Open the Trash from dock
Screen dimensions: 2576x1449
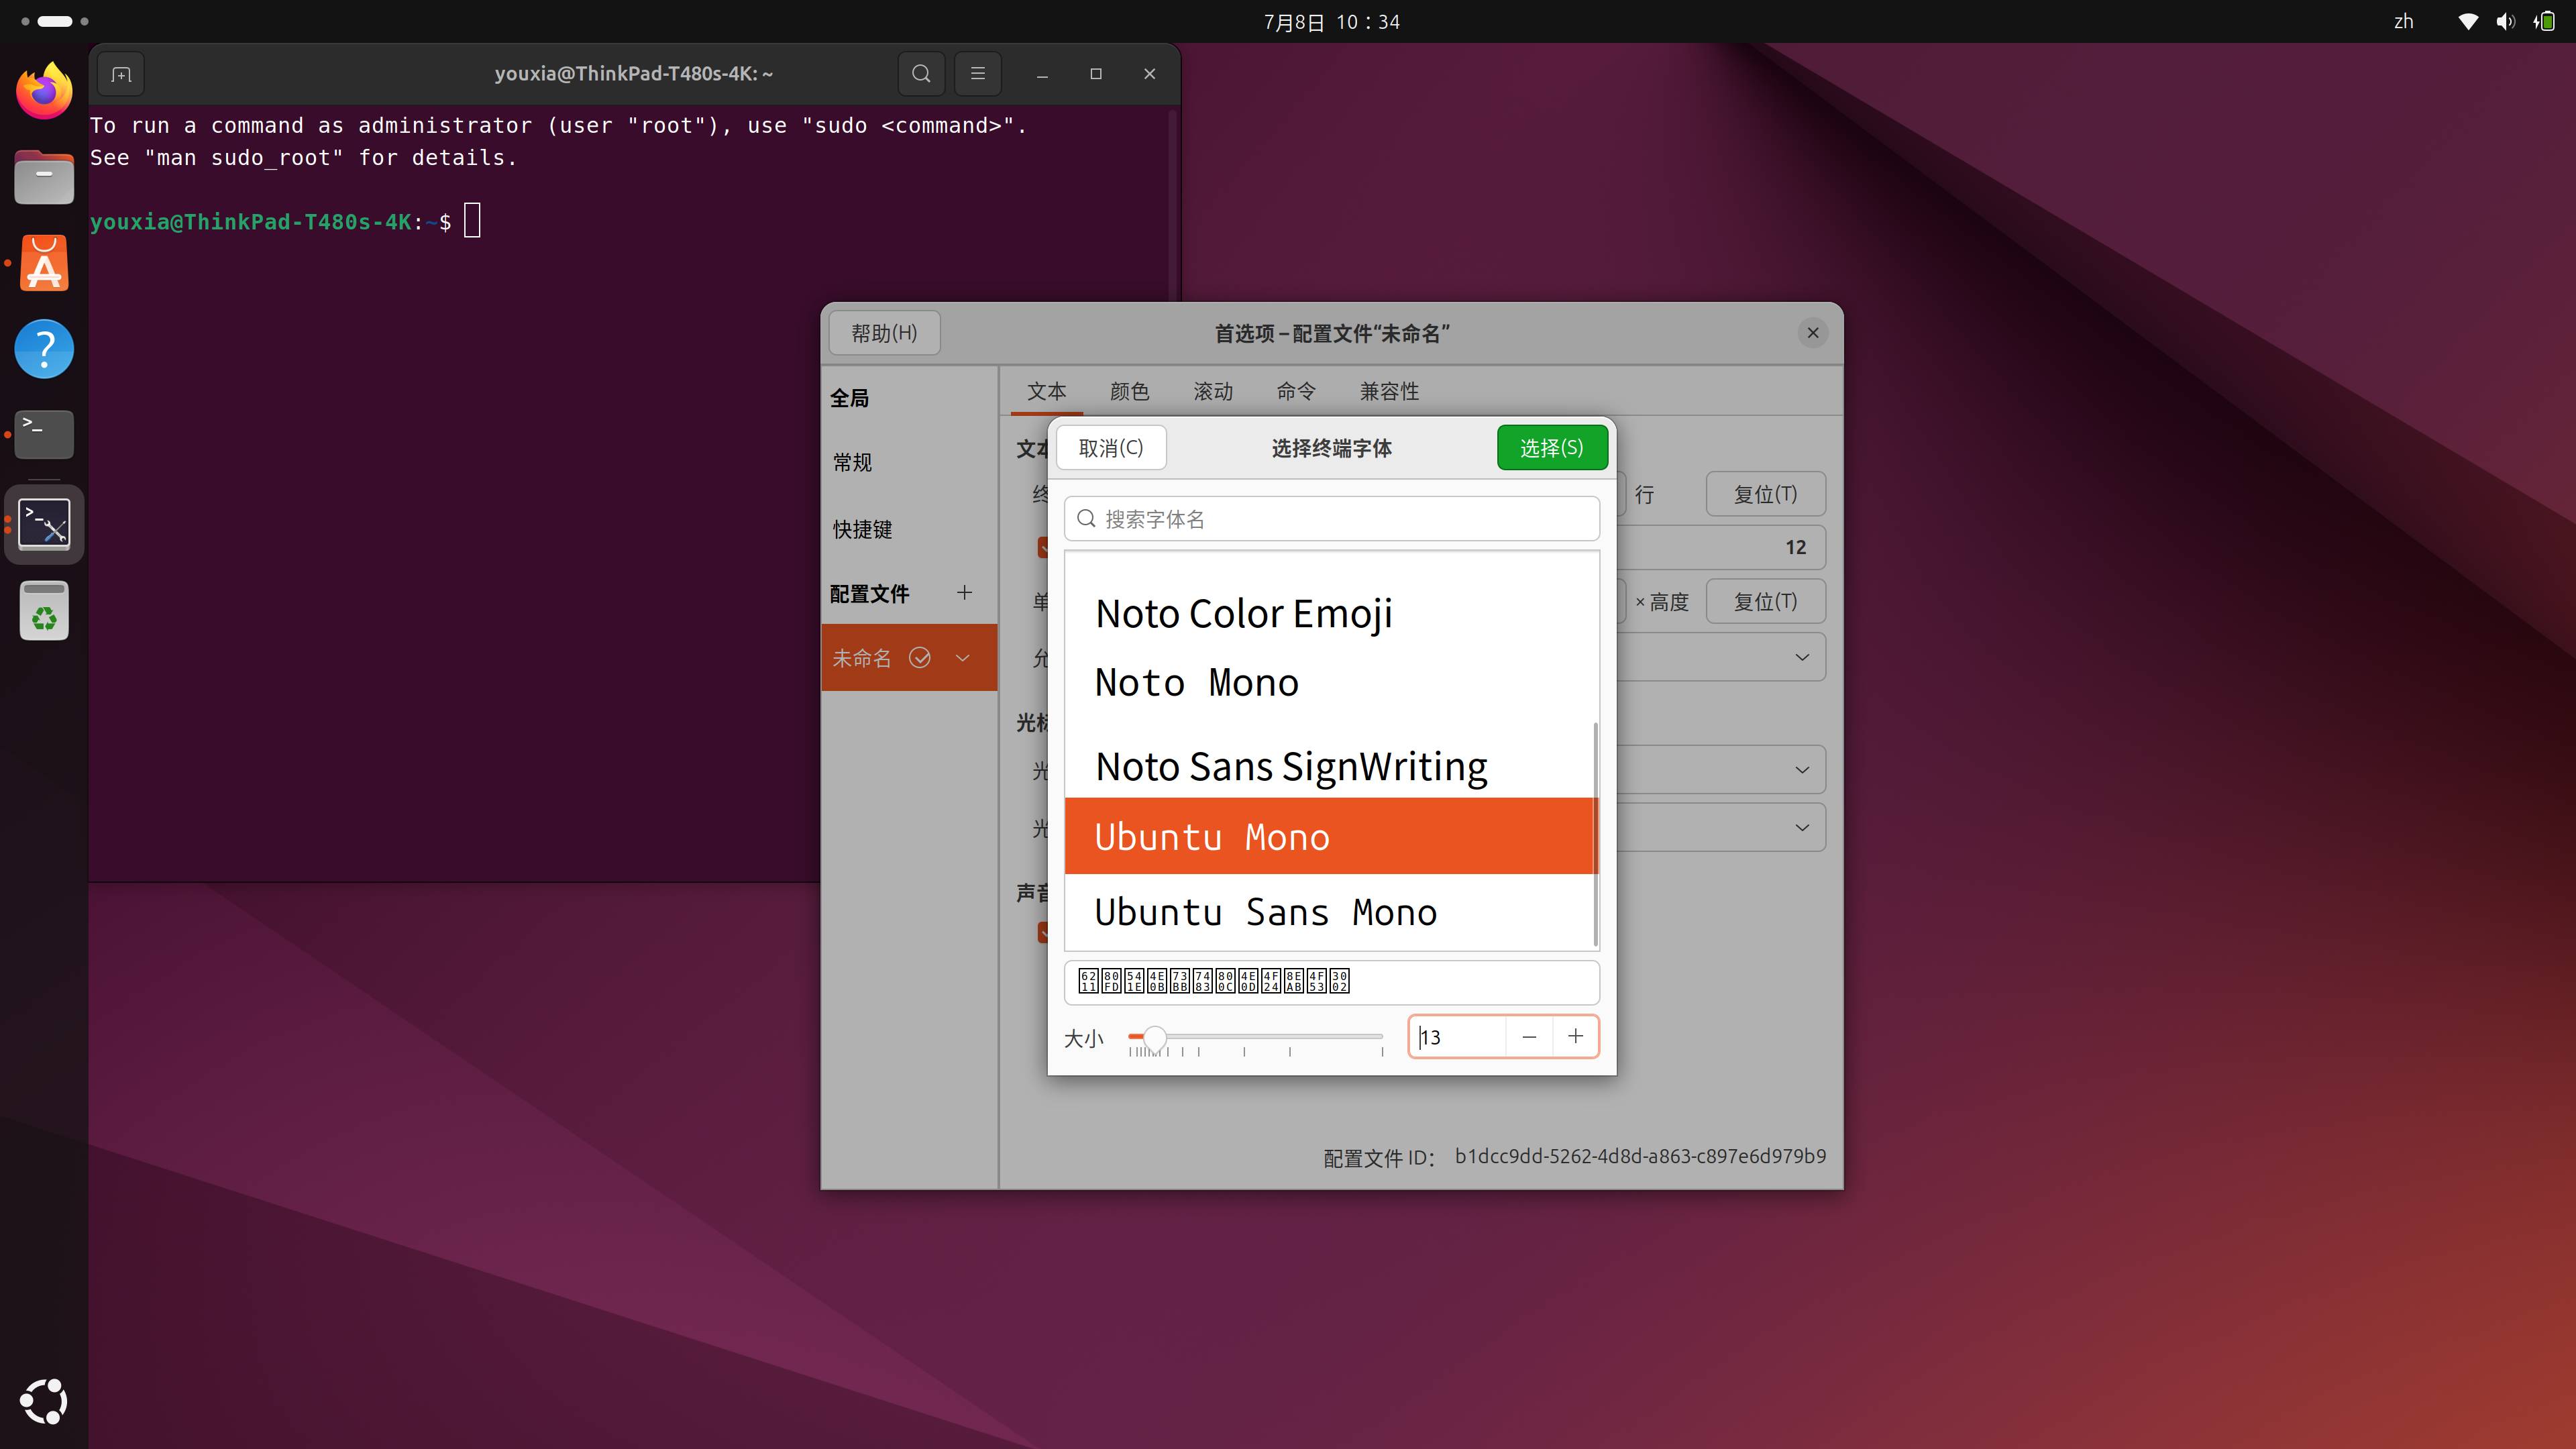(x=44, y=610)
